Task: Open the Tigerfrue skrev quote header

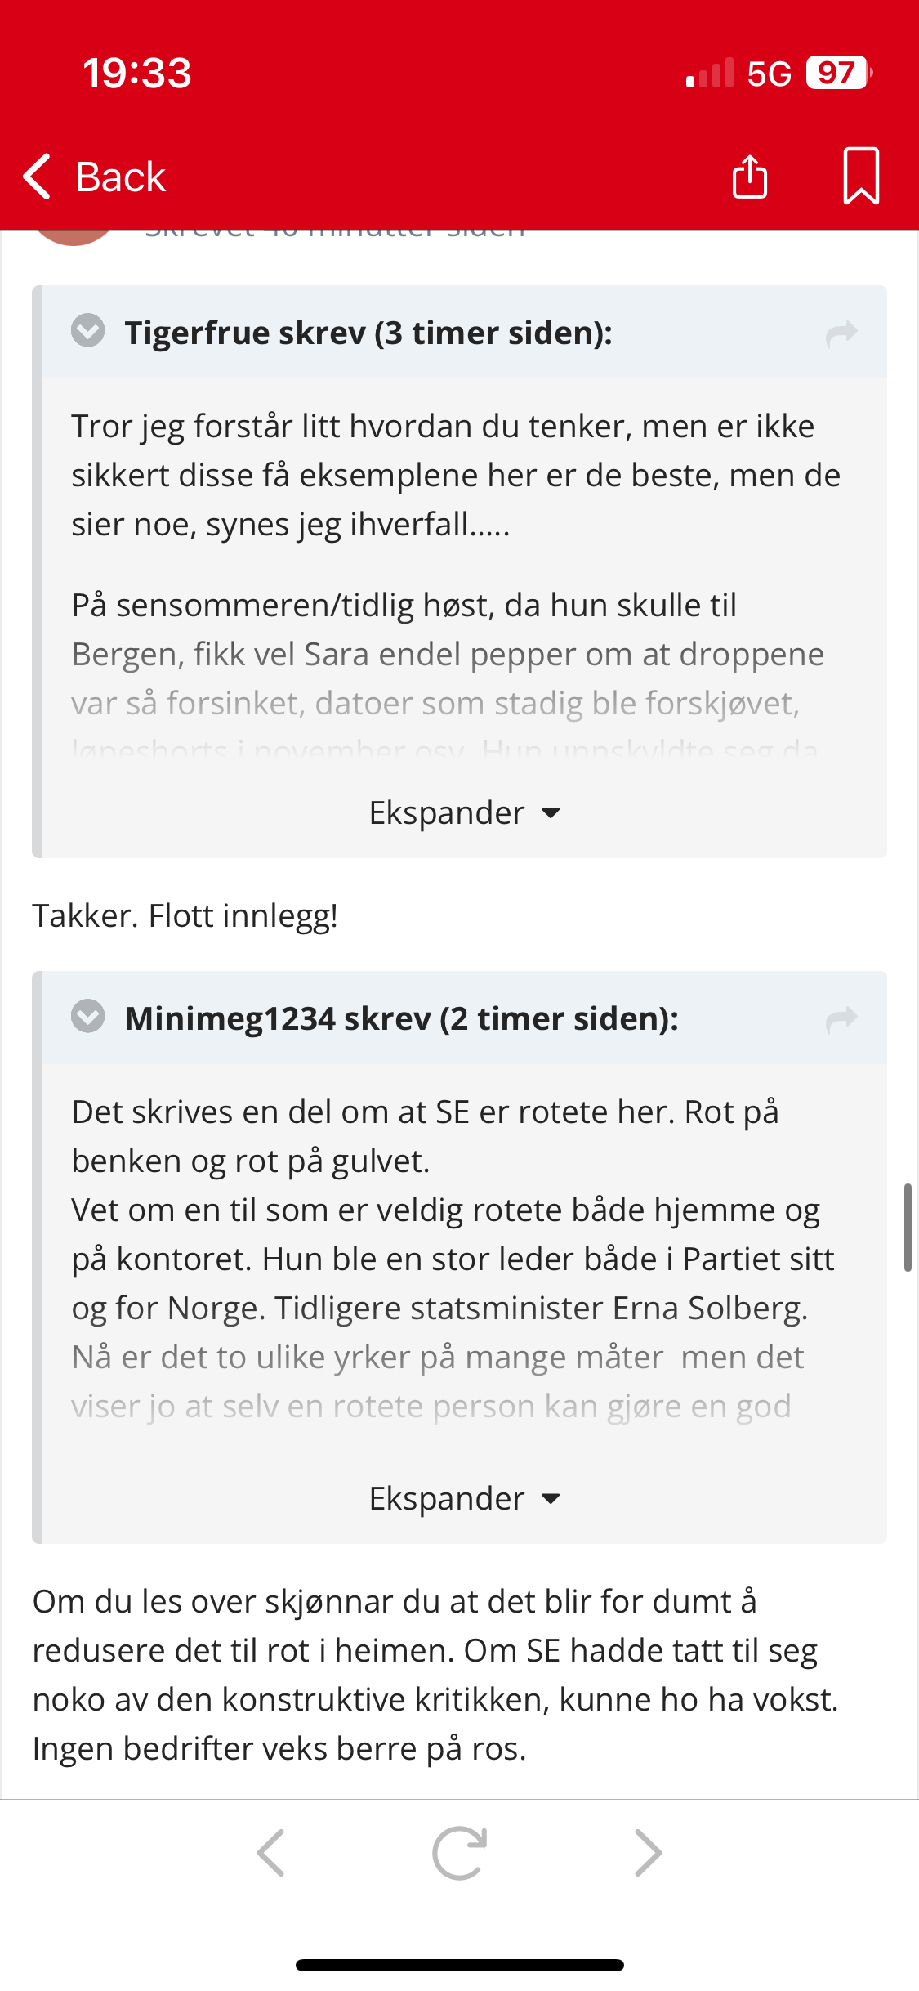Action: (x=368, y=333)
